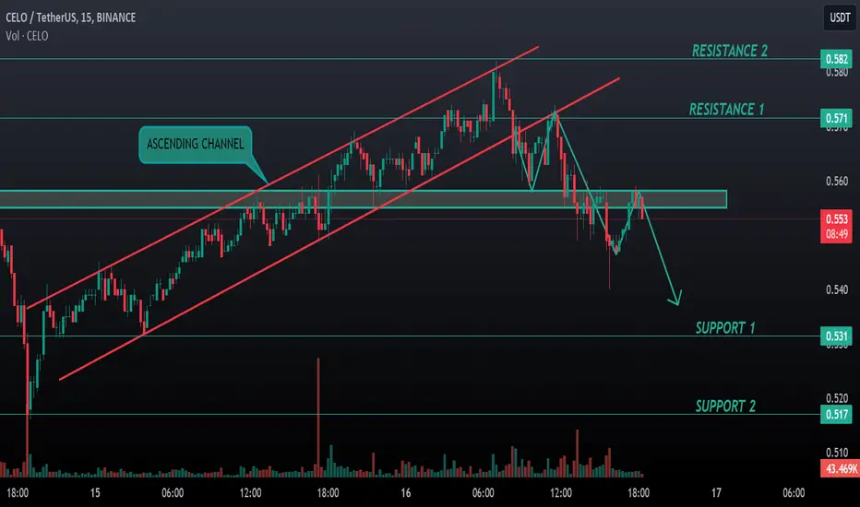Click the 0.531 price label
The image size is (860, 507).
pos(836,336)
